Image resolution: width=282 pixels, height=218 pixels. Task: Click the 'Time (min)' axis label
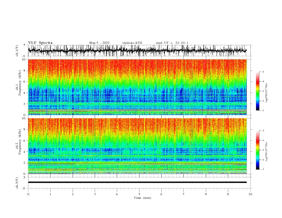click(x=142, y=198)
